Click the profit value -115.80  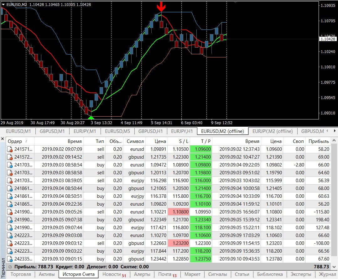321,212
